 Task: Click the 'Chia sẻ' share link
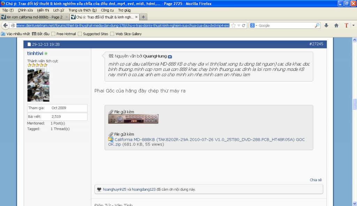(316, 180)
